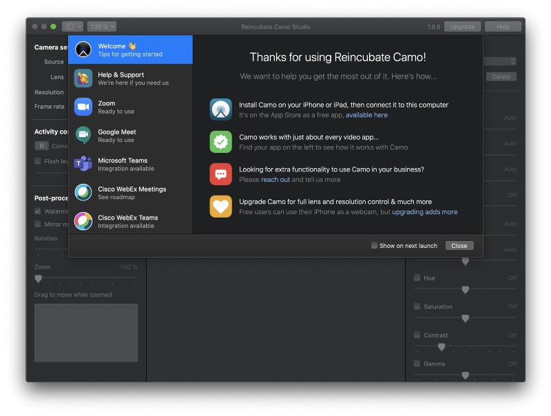Viewport: 551px width, 416px height.
Task: Click the yellow heart upgrade icon
Action: (220, 206)
